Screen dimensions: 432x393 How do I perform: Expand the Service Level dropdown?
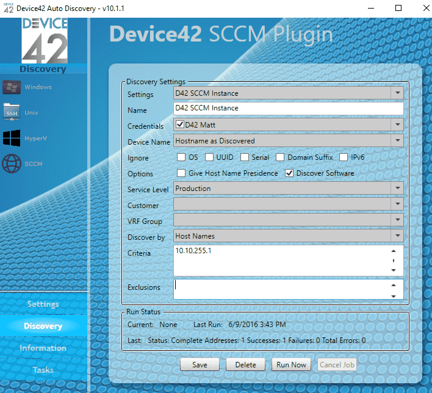397,188
